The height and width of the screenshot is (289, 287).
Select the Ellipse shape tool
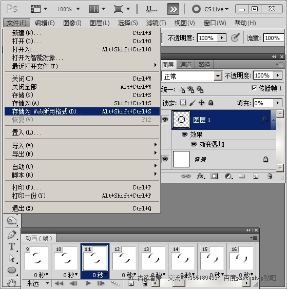[12, 270]
